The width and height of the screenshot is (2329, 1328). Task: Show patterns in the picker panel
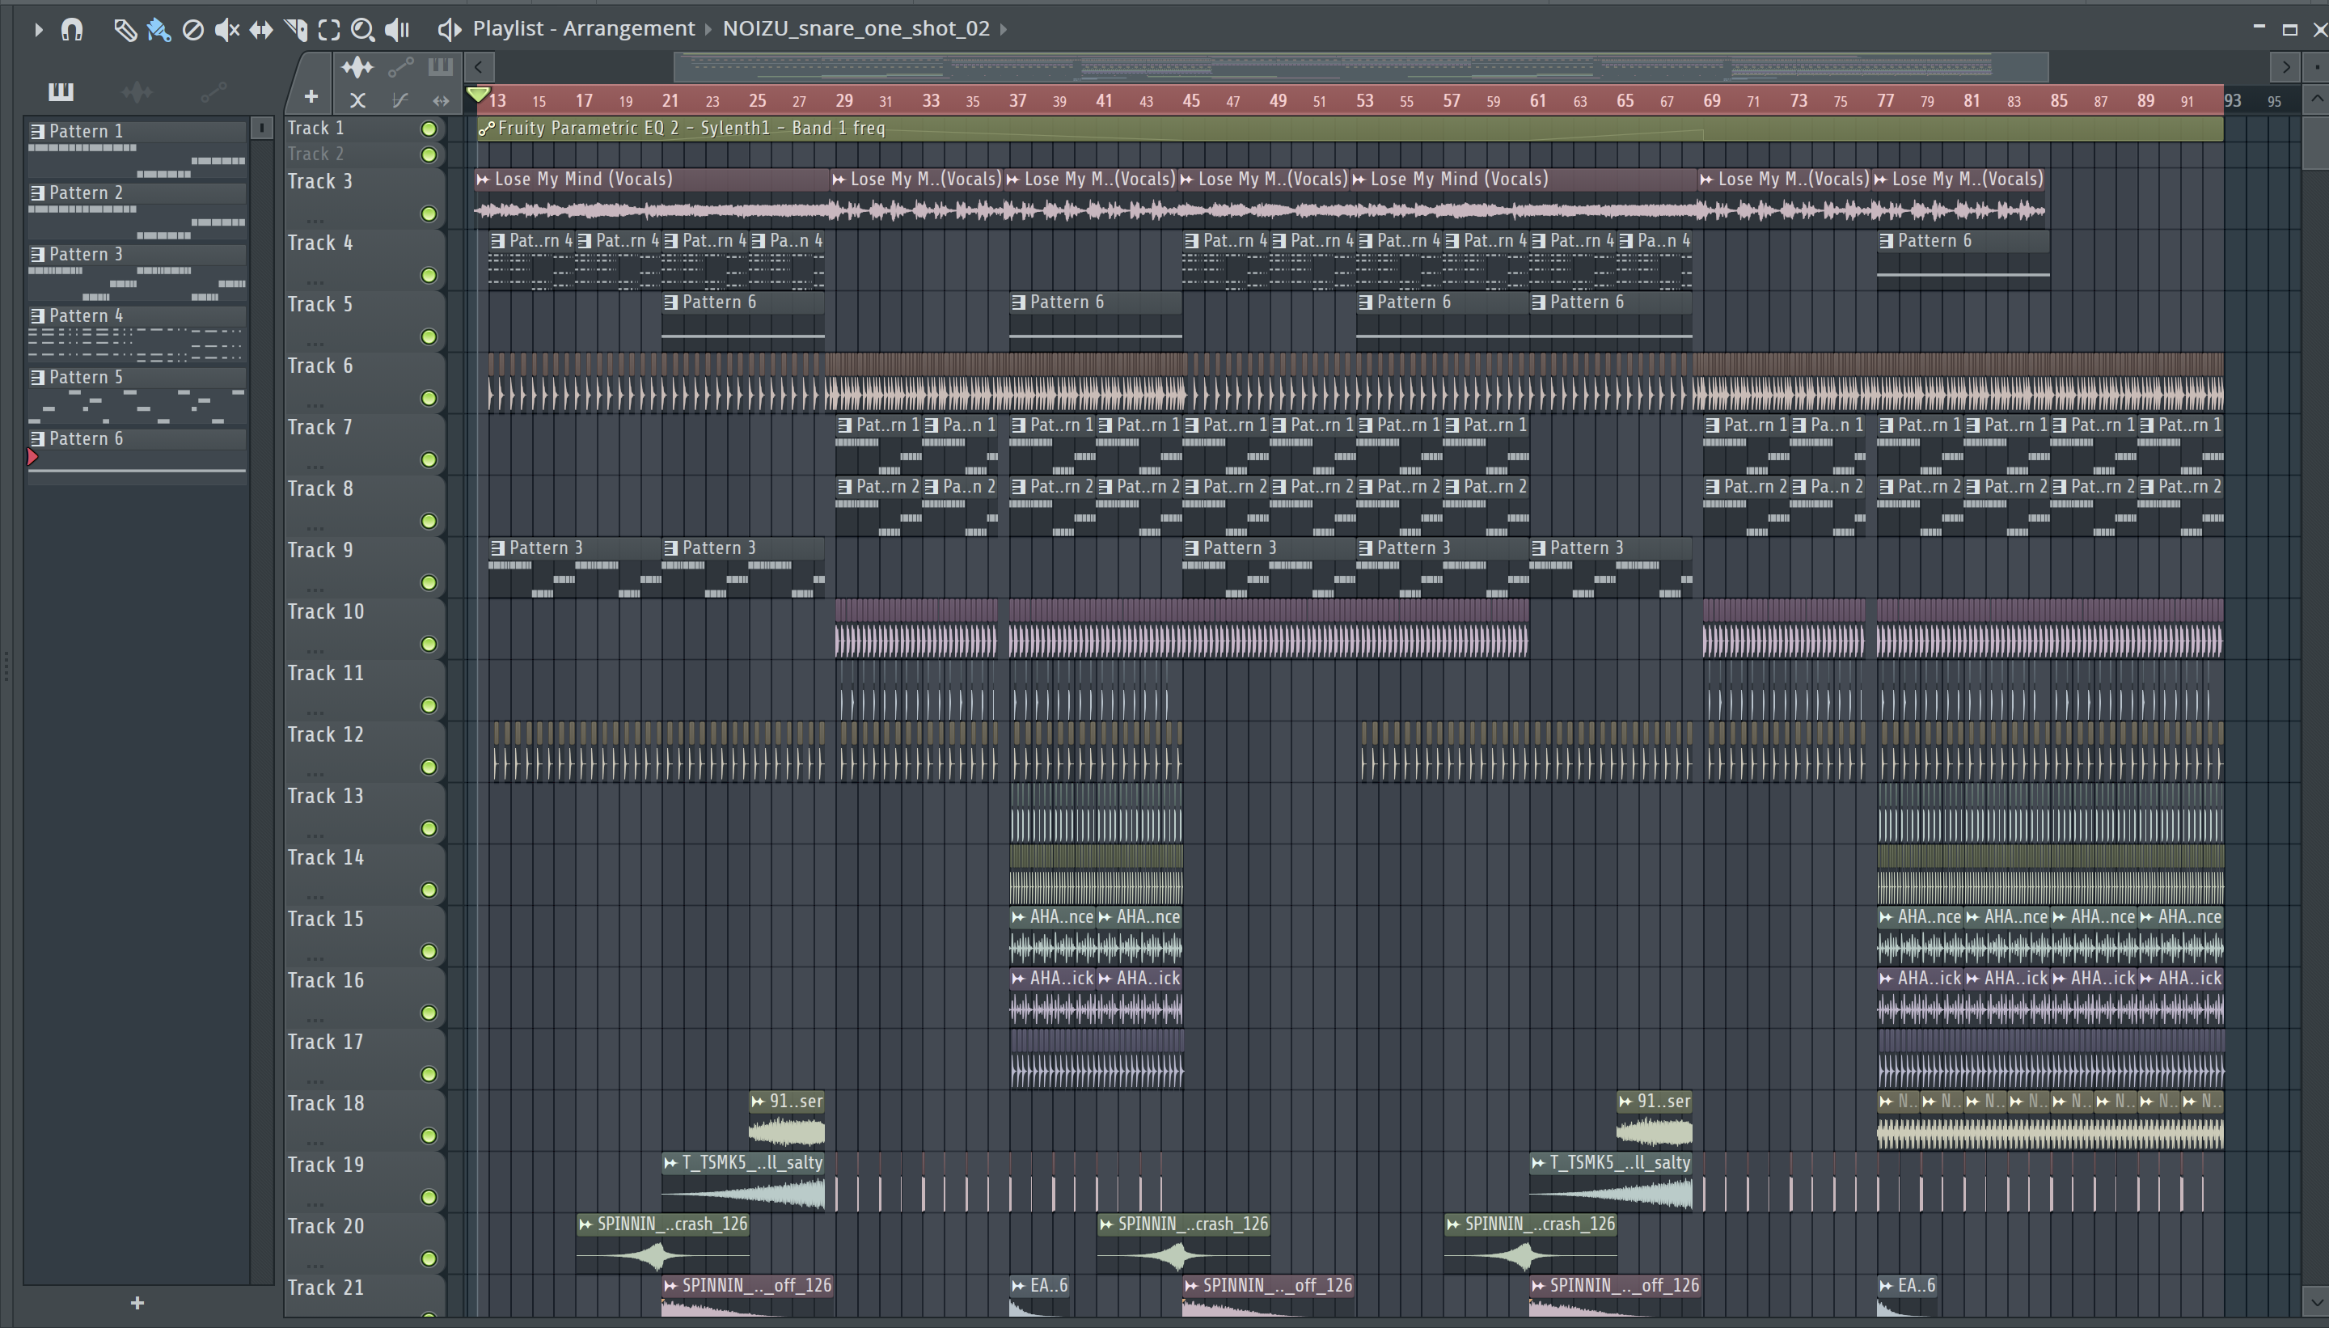tap(61, 91)
